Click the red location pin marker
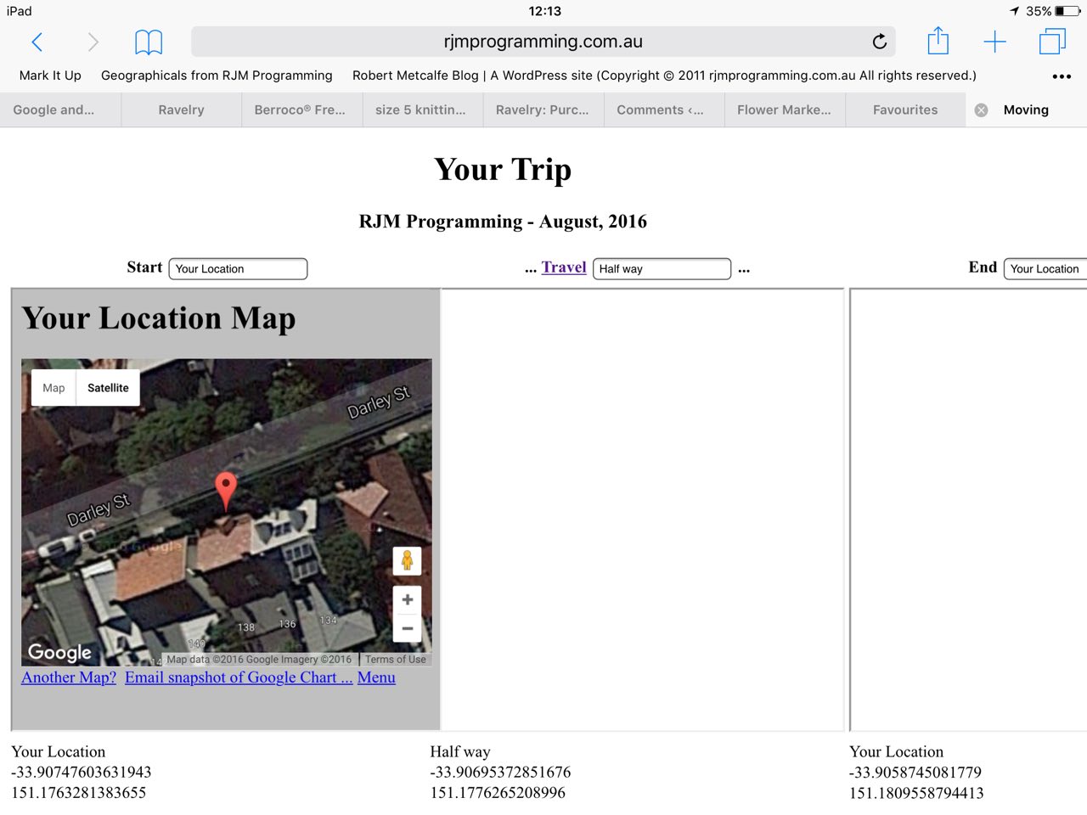1087x815 pixels. [225, 491]
